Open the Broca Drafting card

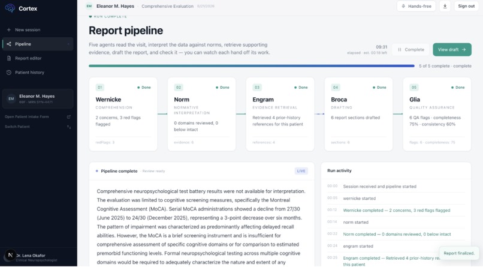coord(358,114)
